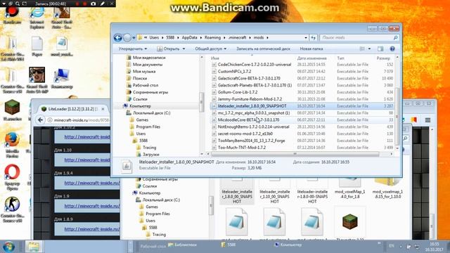Image resolution: width=450 pixels, height=253 pixels.
Task: Click the horizontal scrollbar in file list
Action: tap(295, 154)
